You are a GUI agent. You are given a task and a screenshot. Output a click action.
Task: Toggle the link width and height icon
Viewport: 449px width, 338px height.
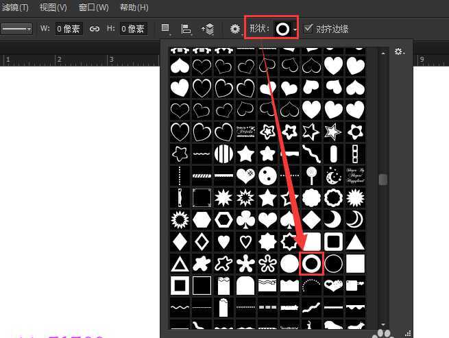point(95,29)
